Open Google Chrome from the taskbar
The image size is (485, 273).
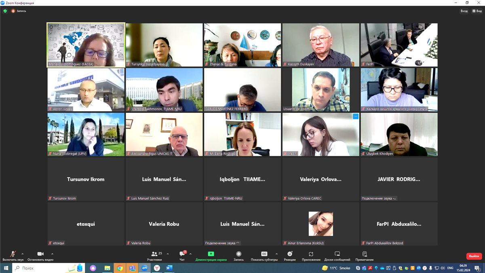120,268
